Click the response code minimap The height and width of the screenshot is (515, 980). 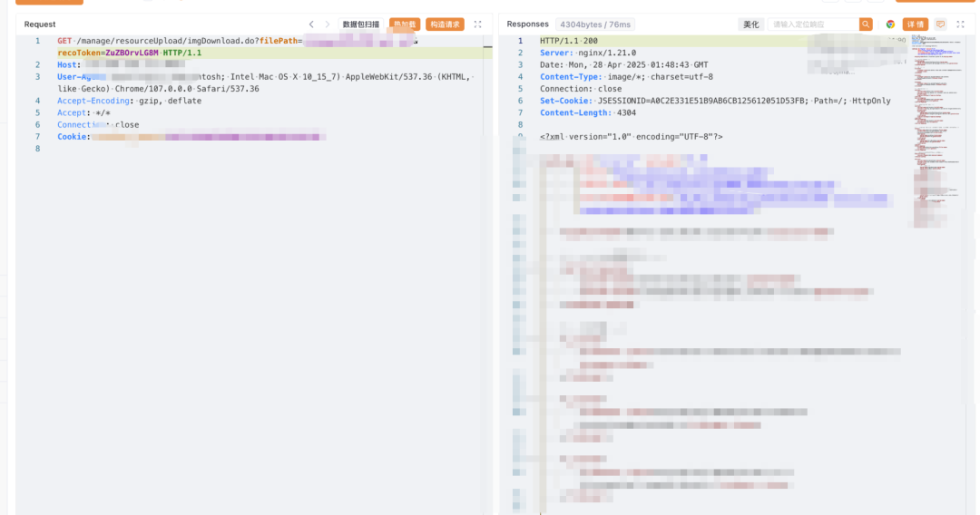tap(936, 131)
